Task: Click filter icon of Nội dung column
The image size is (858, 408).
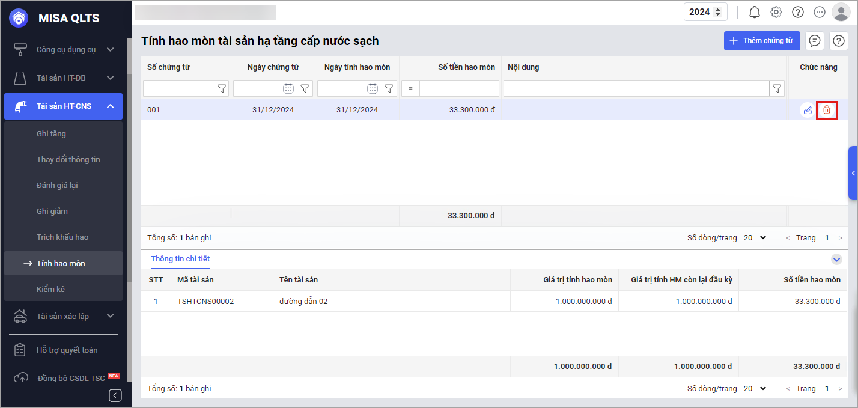Action: click(777, 88)
